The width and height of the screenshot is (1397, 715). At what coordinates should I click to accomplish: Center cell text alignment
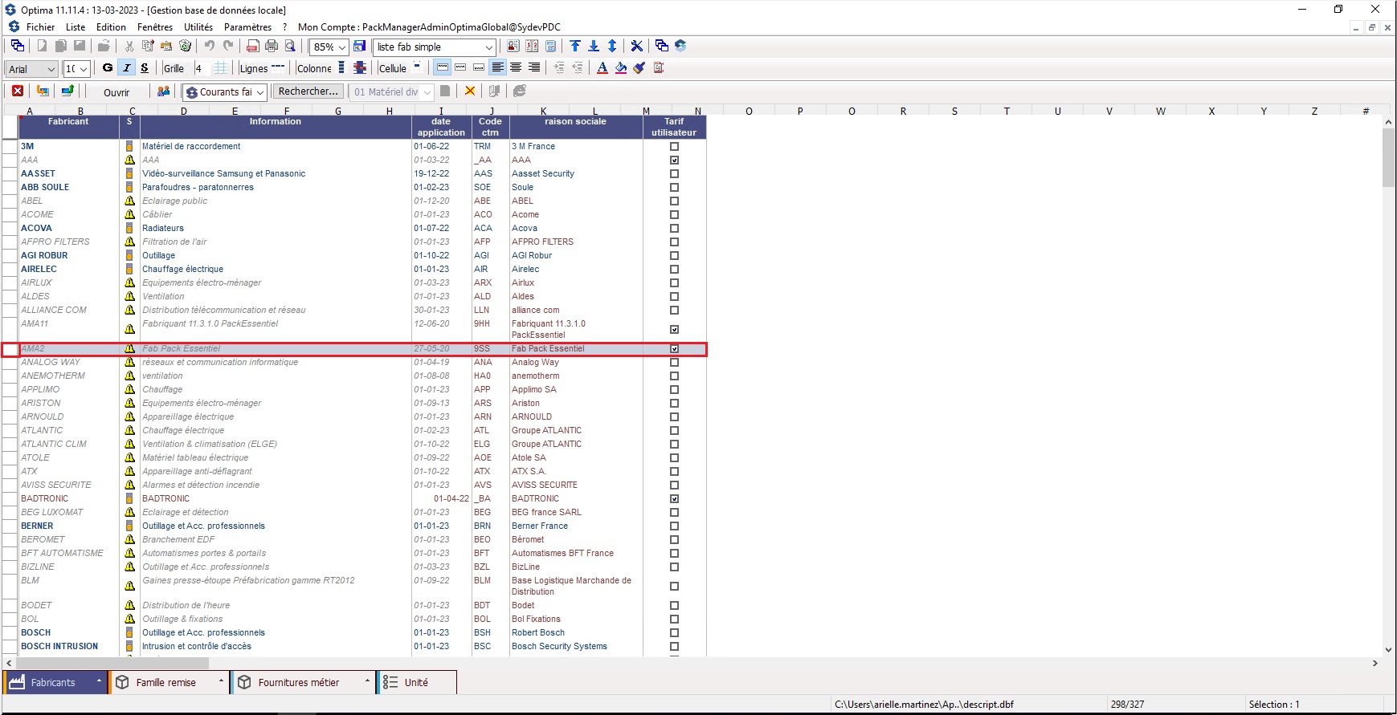click(516, 68)
